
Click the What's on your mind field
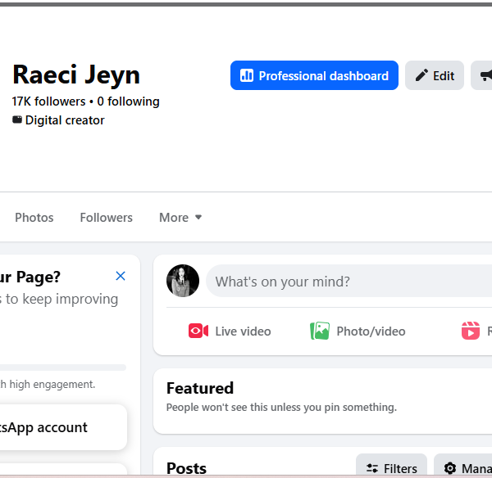(348, 281)
